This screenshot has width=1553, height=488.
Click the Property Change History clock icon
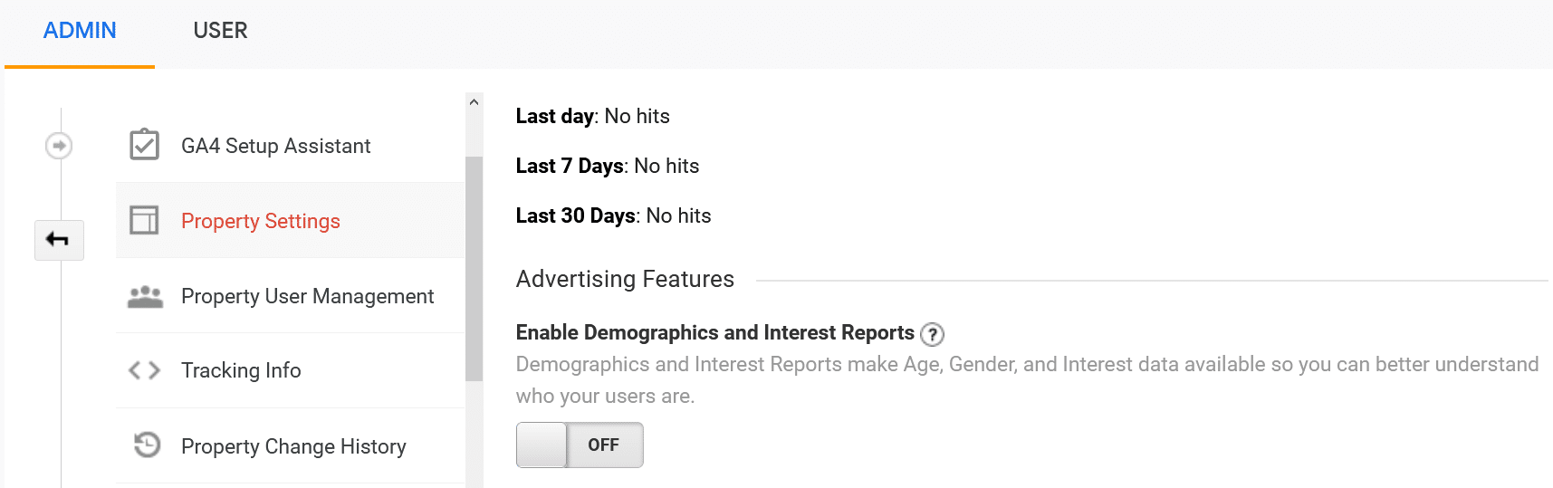point(147,445)
